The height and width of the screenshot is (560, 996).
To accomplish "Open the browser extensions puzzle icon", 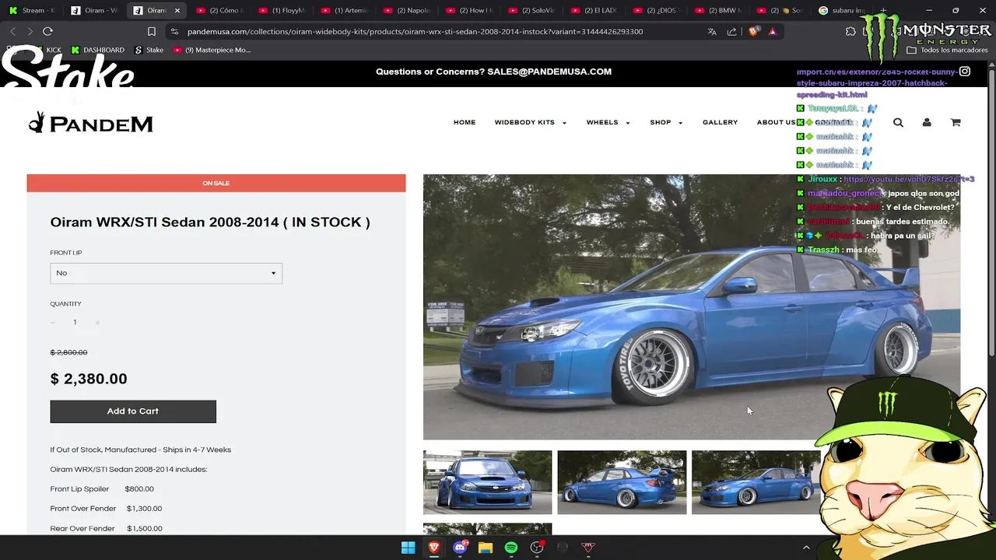I will click(850, 32).
